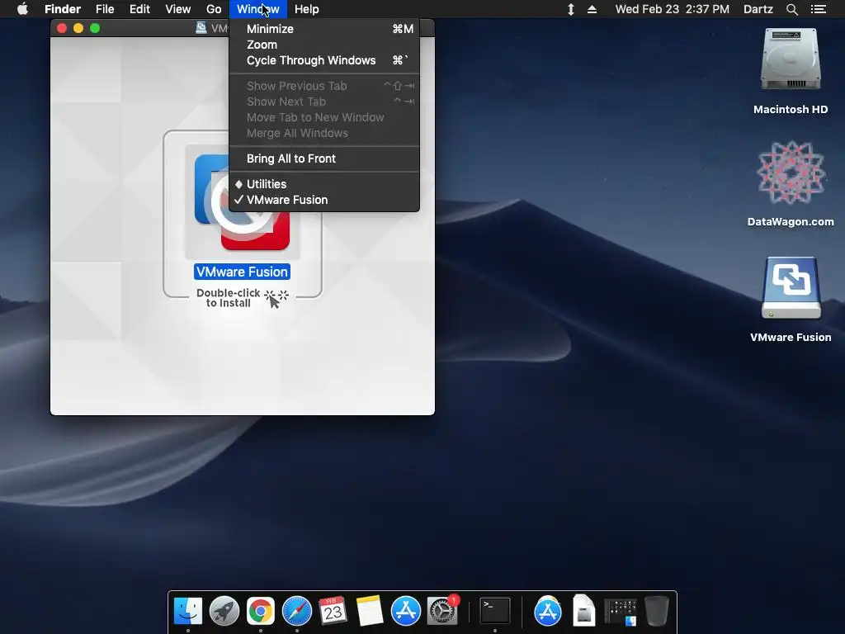Image resolution: width=845 pixels, height=634 pixels.
Task: Open the Dartz user menu
Action: coord(758,9)
